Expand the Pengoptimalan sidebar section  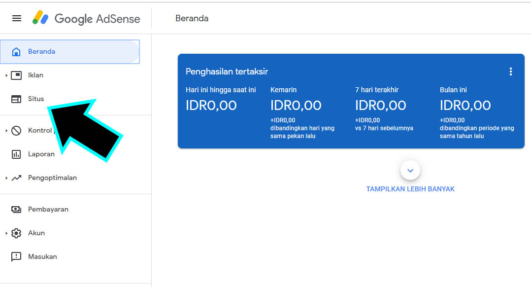click(x=7, y=178)
